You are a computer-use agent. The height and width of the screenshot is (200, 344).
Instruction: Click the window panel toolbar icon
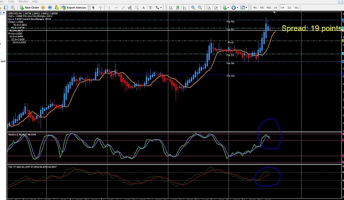[6, 8]
